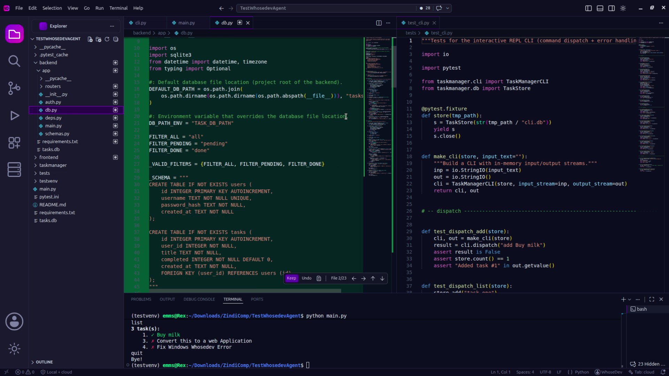
Task: Open Run and Debug view
Action: (x=14, y=115)
